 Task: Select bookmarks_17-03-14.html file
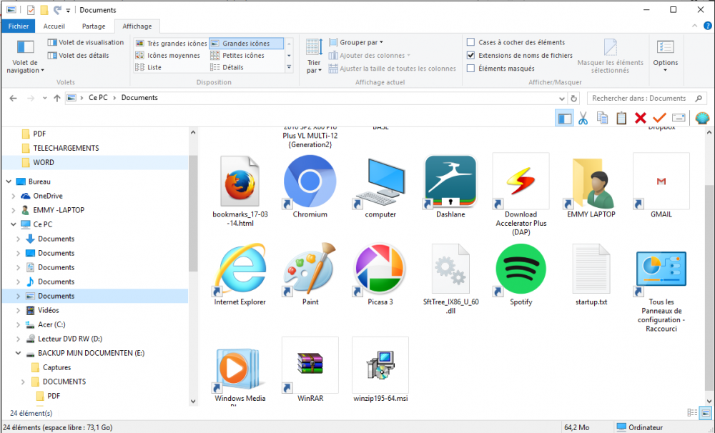[240, 182]
